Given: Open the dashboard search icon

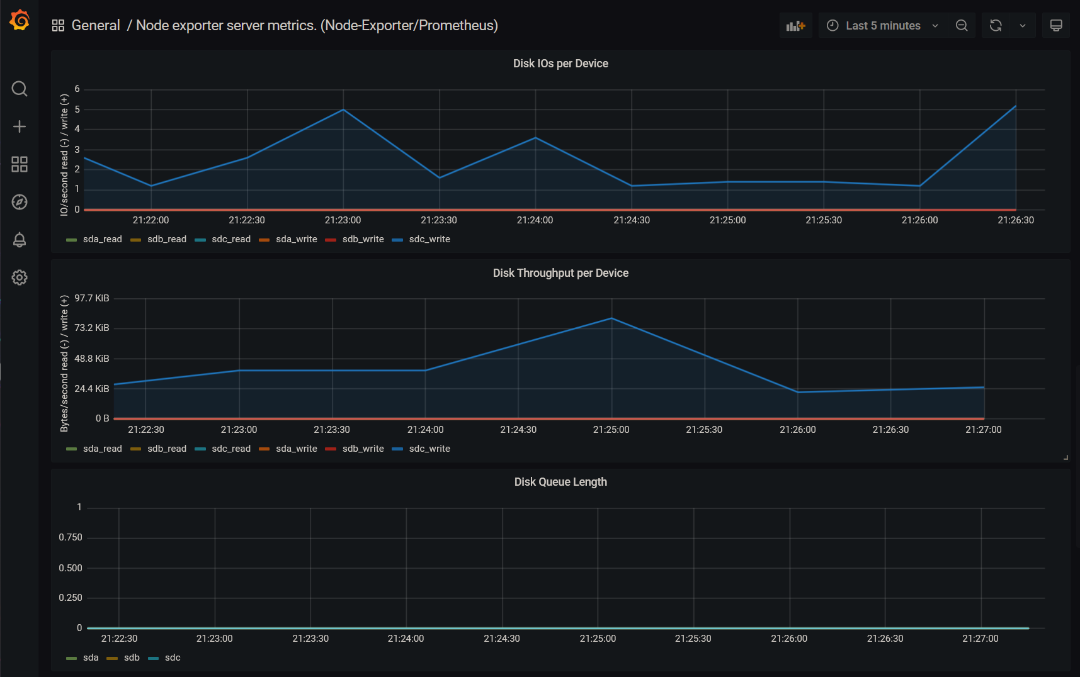Looking at the screenshot, I should (20, 89).
